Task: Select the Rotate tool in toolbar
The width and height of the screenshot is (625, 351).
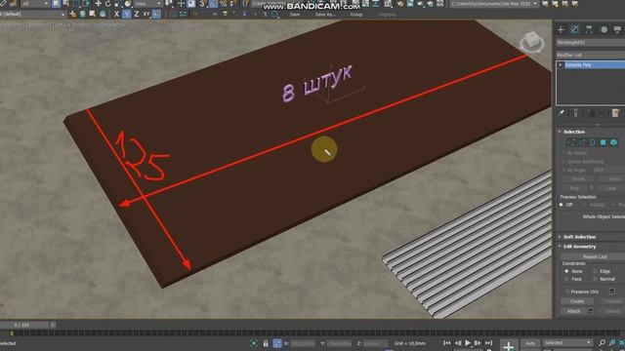Action: point(107,4)
